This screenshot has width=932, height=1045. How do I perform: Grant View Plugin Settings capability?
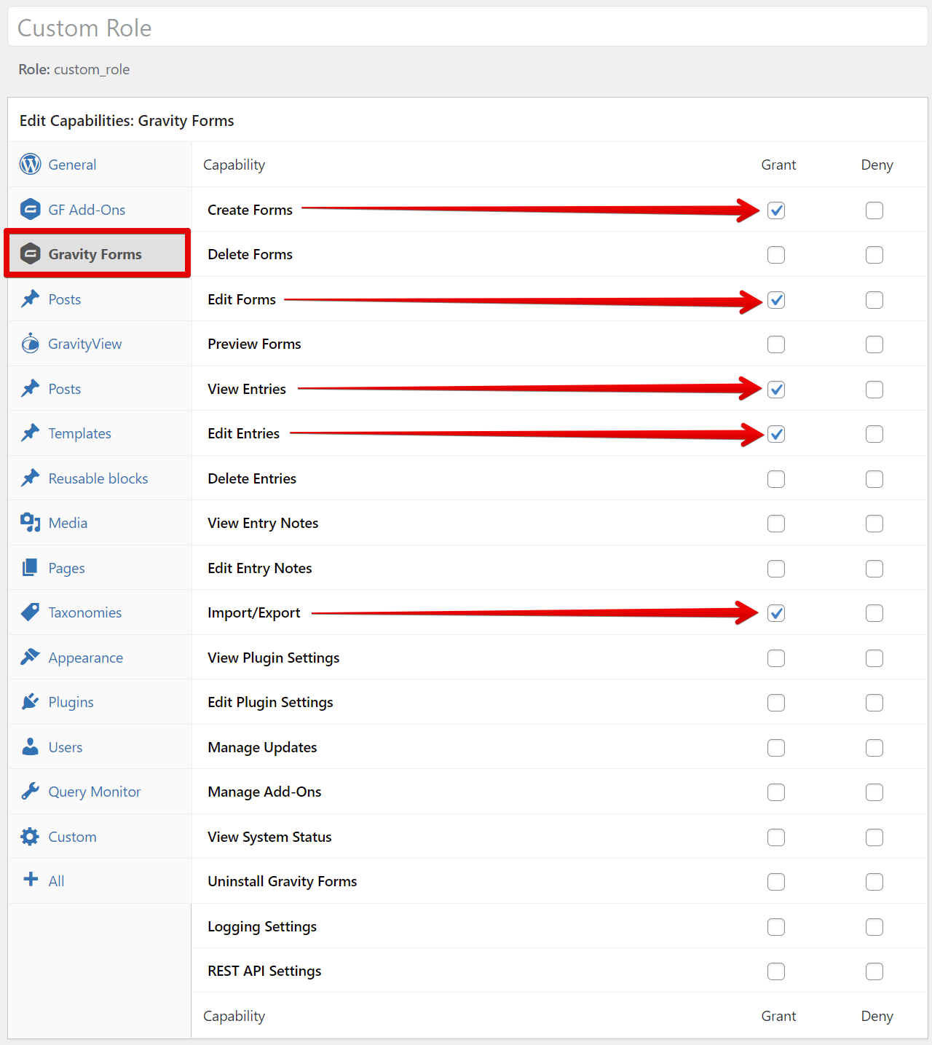[776, 658]
